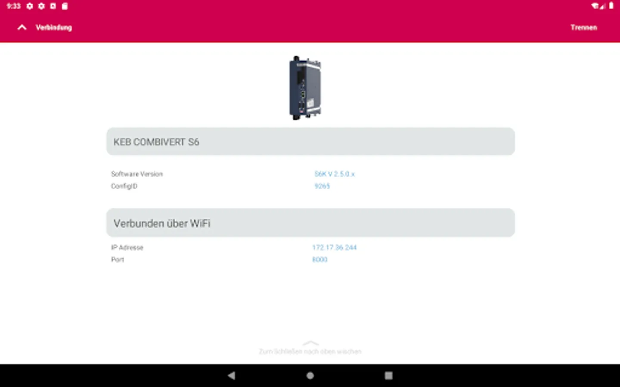
Task: Tap the ConfigID value 9265
Action: pos(322,186)
